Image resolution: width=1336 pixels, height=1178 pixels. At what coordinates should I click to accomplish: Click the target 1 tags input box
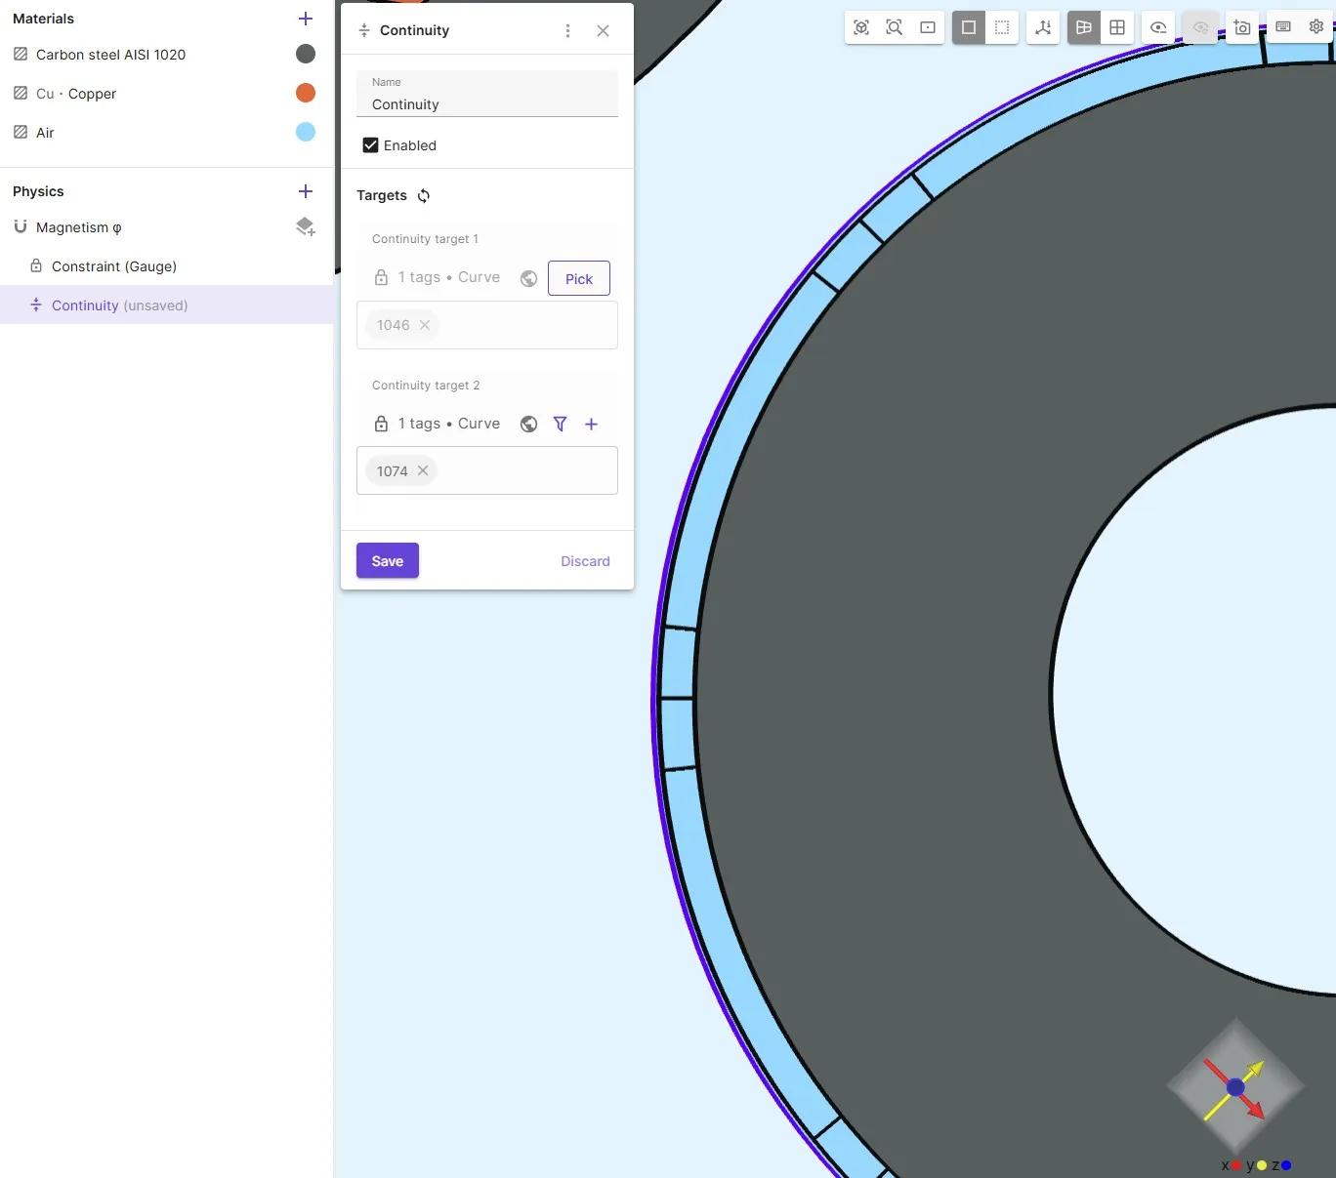pyautogui.click(x=487, y=325)
